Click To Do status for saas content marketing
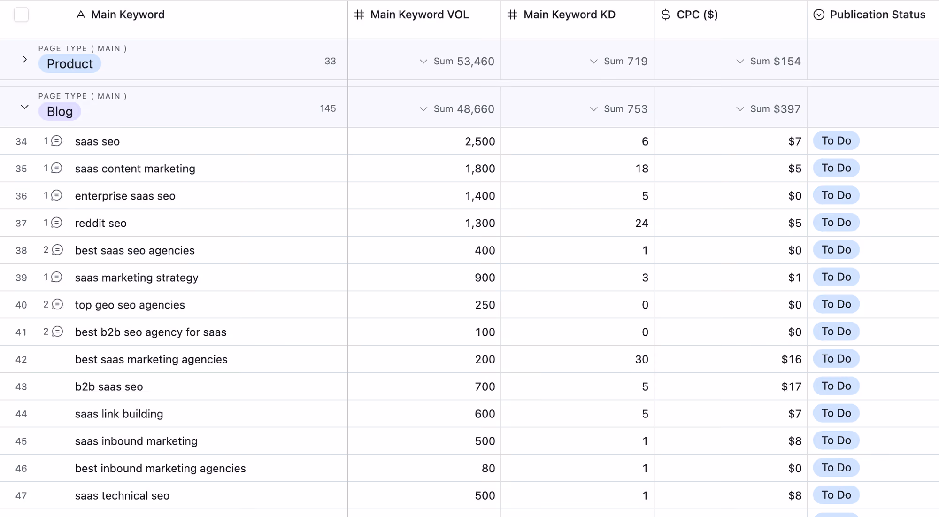This screenshot has width=939, height=517. [x=836, y=168]
